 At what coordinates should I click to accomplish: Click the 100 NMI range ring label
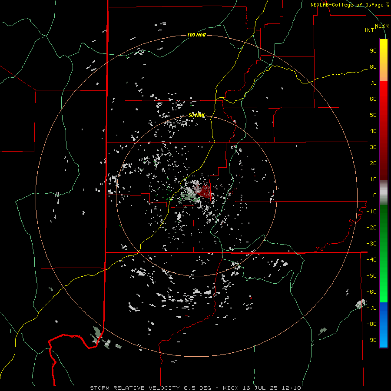point(196,35)
